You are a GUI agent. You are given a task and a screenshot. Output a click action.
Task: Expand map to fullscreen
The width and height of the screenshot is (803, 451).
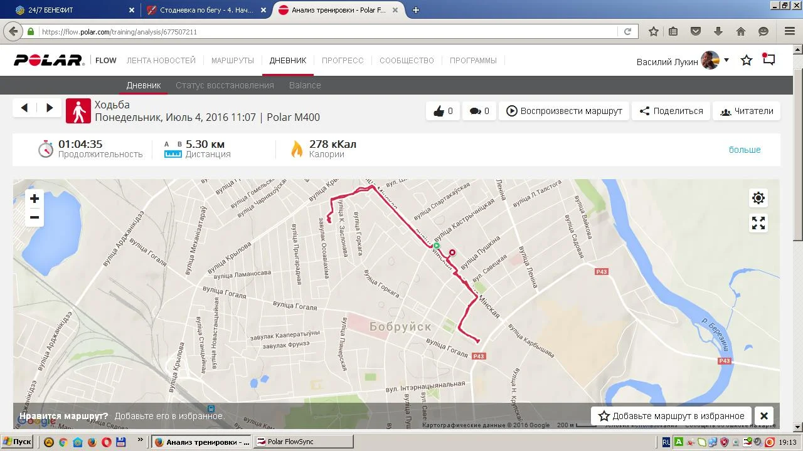coord(758,223)
